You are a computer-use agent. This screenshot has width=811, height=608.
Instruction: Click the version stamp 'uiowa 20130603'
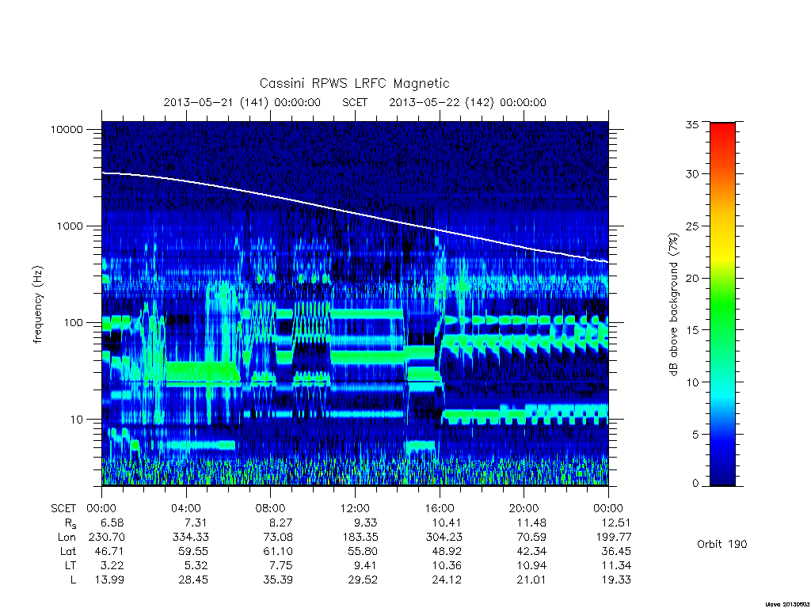(787, 604)
